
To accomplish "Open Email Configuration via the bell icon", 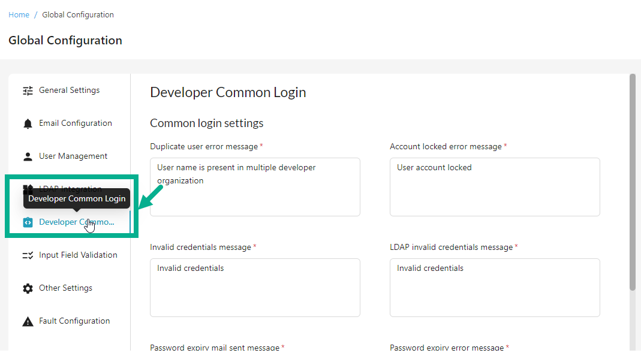I will click(27, 123).
